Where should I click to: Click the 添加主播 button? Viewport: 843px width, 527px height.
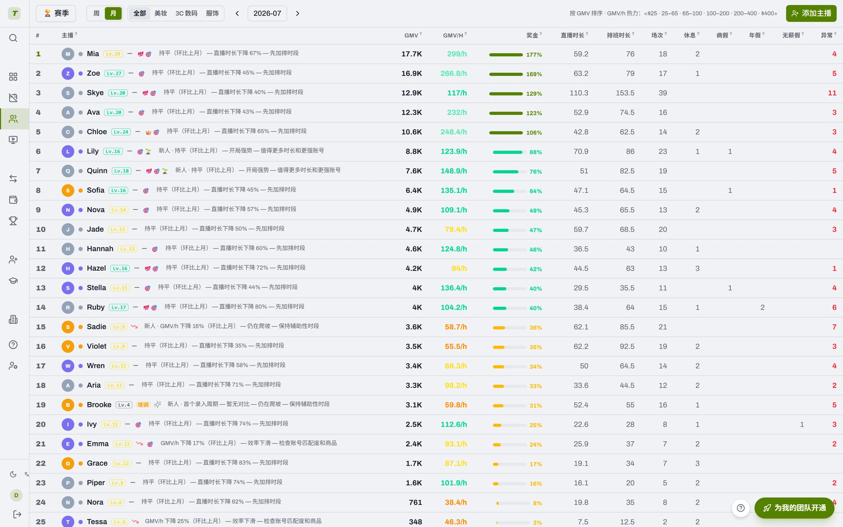[x=811, y=13]
